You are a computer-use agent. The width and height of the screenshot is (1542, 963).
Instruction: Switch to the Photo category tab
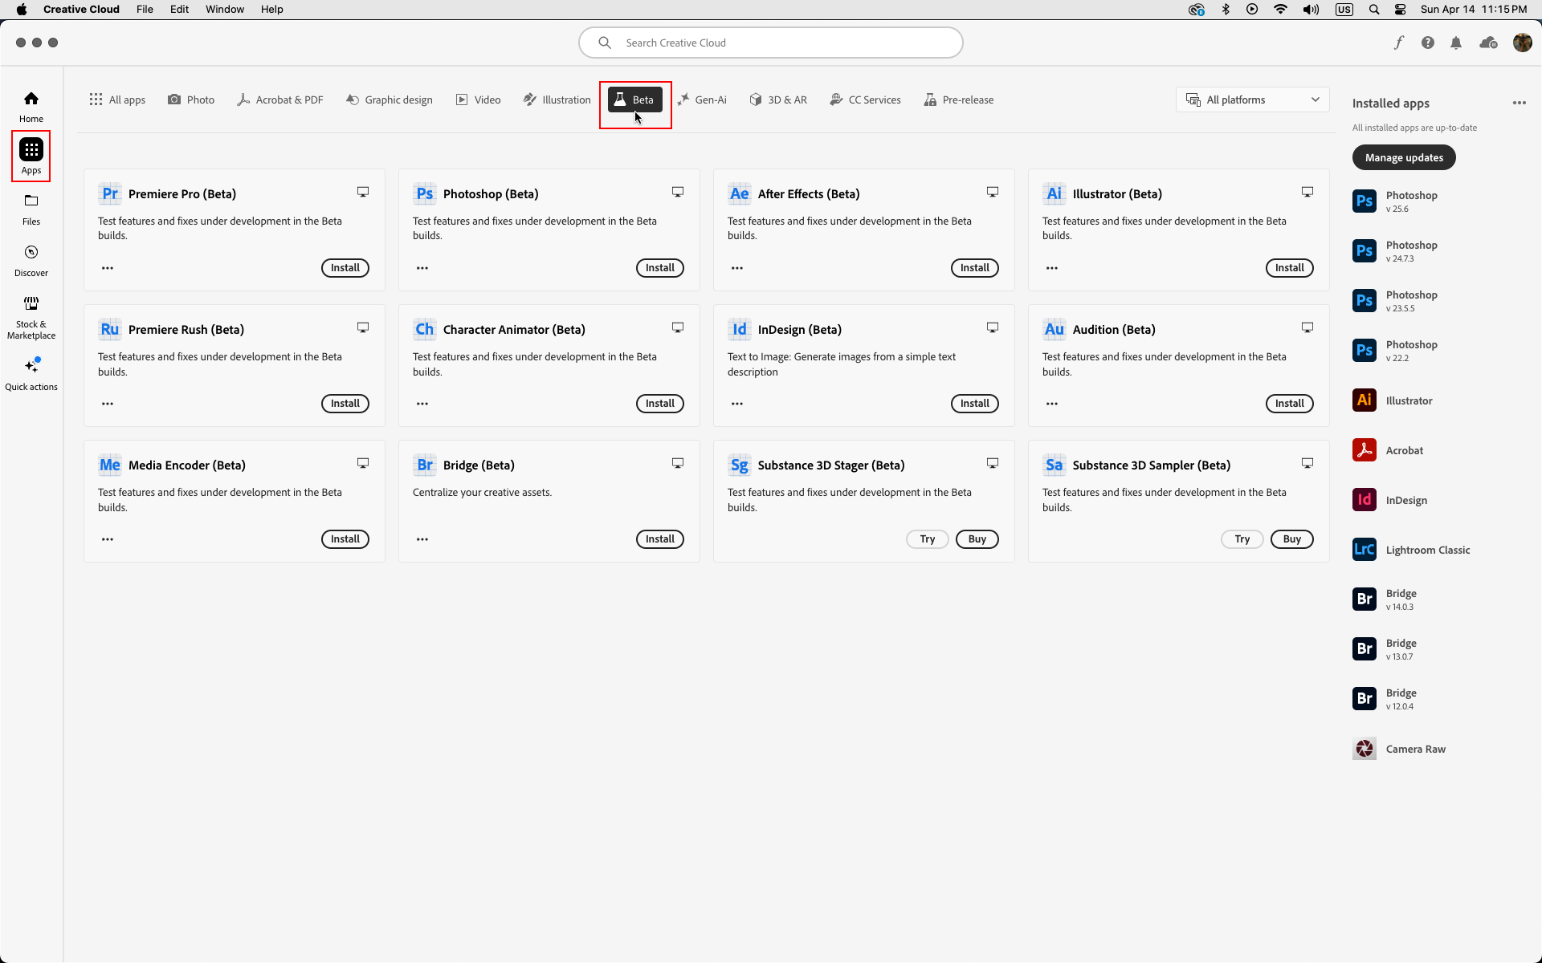190,99
